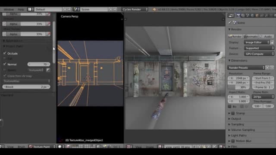Select the Constraints properties tab icon

pyautogui.click(x=262, y=15)
